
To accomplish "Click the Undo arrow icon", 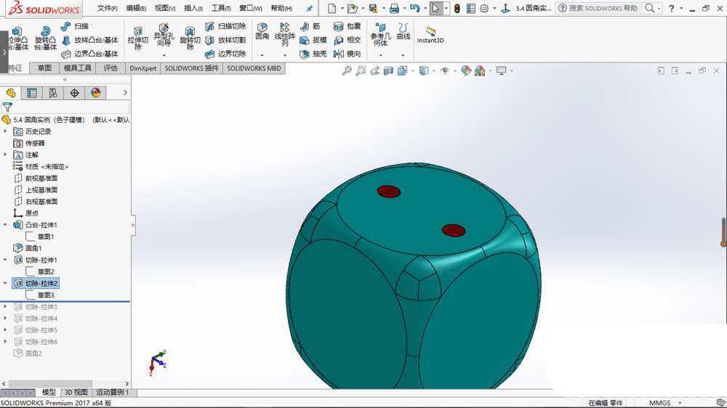I will tap(414, 8).
